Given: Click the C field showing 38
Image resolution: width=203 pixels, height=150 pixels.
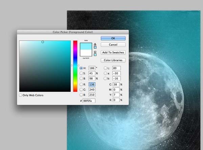Looking at the screenshot, I should pyautogui.click(x=116, y=85).
